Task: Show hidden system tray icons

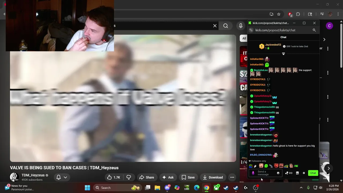Action: tap(301, 188)
